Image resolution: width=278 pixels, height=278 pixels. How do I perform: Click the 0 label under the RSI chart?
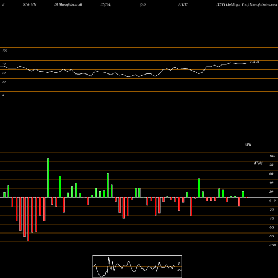click(3, 95)
